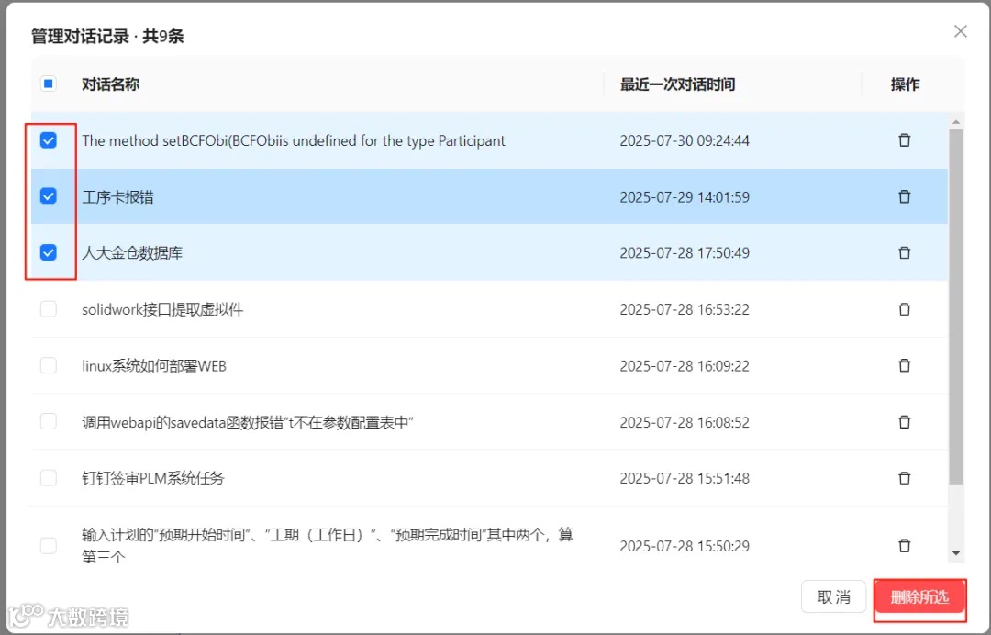Delete the 人大金仓数据库 conversation with trash icon
991x635 pixels.
pos(905,252)
